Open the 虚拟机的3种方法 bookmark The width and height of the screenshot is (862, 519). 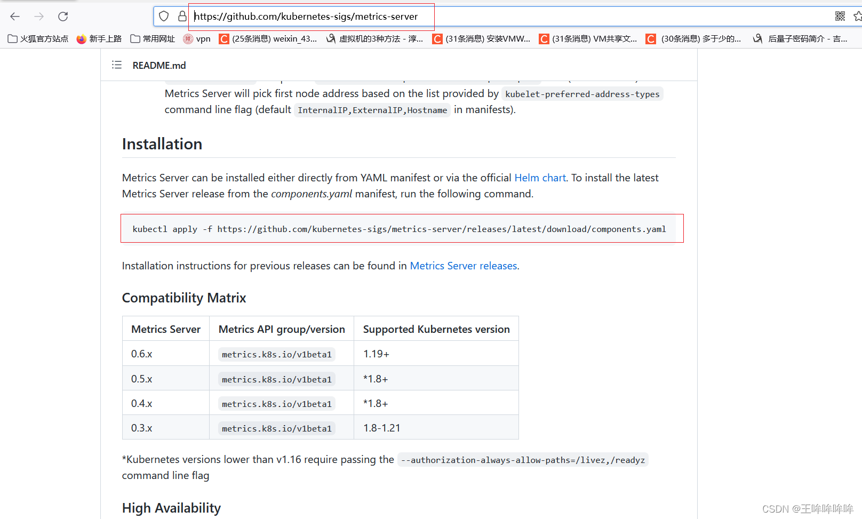click(374, 39)
